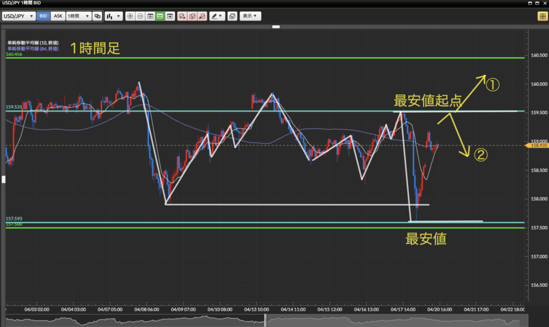Zoom out the chart with minus icon
549x327 pixels.
tap(140, 16)
